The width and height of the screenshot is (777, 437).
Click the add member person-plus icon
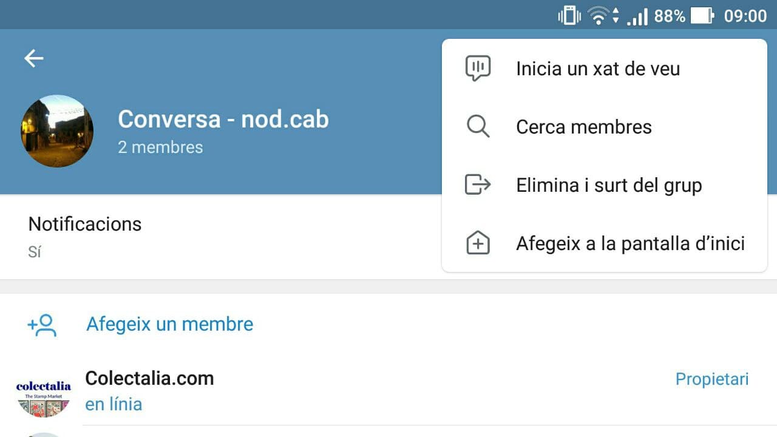42,325
